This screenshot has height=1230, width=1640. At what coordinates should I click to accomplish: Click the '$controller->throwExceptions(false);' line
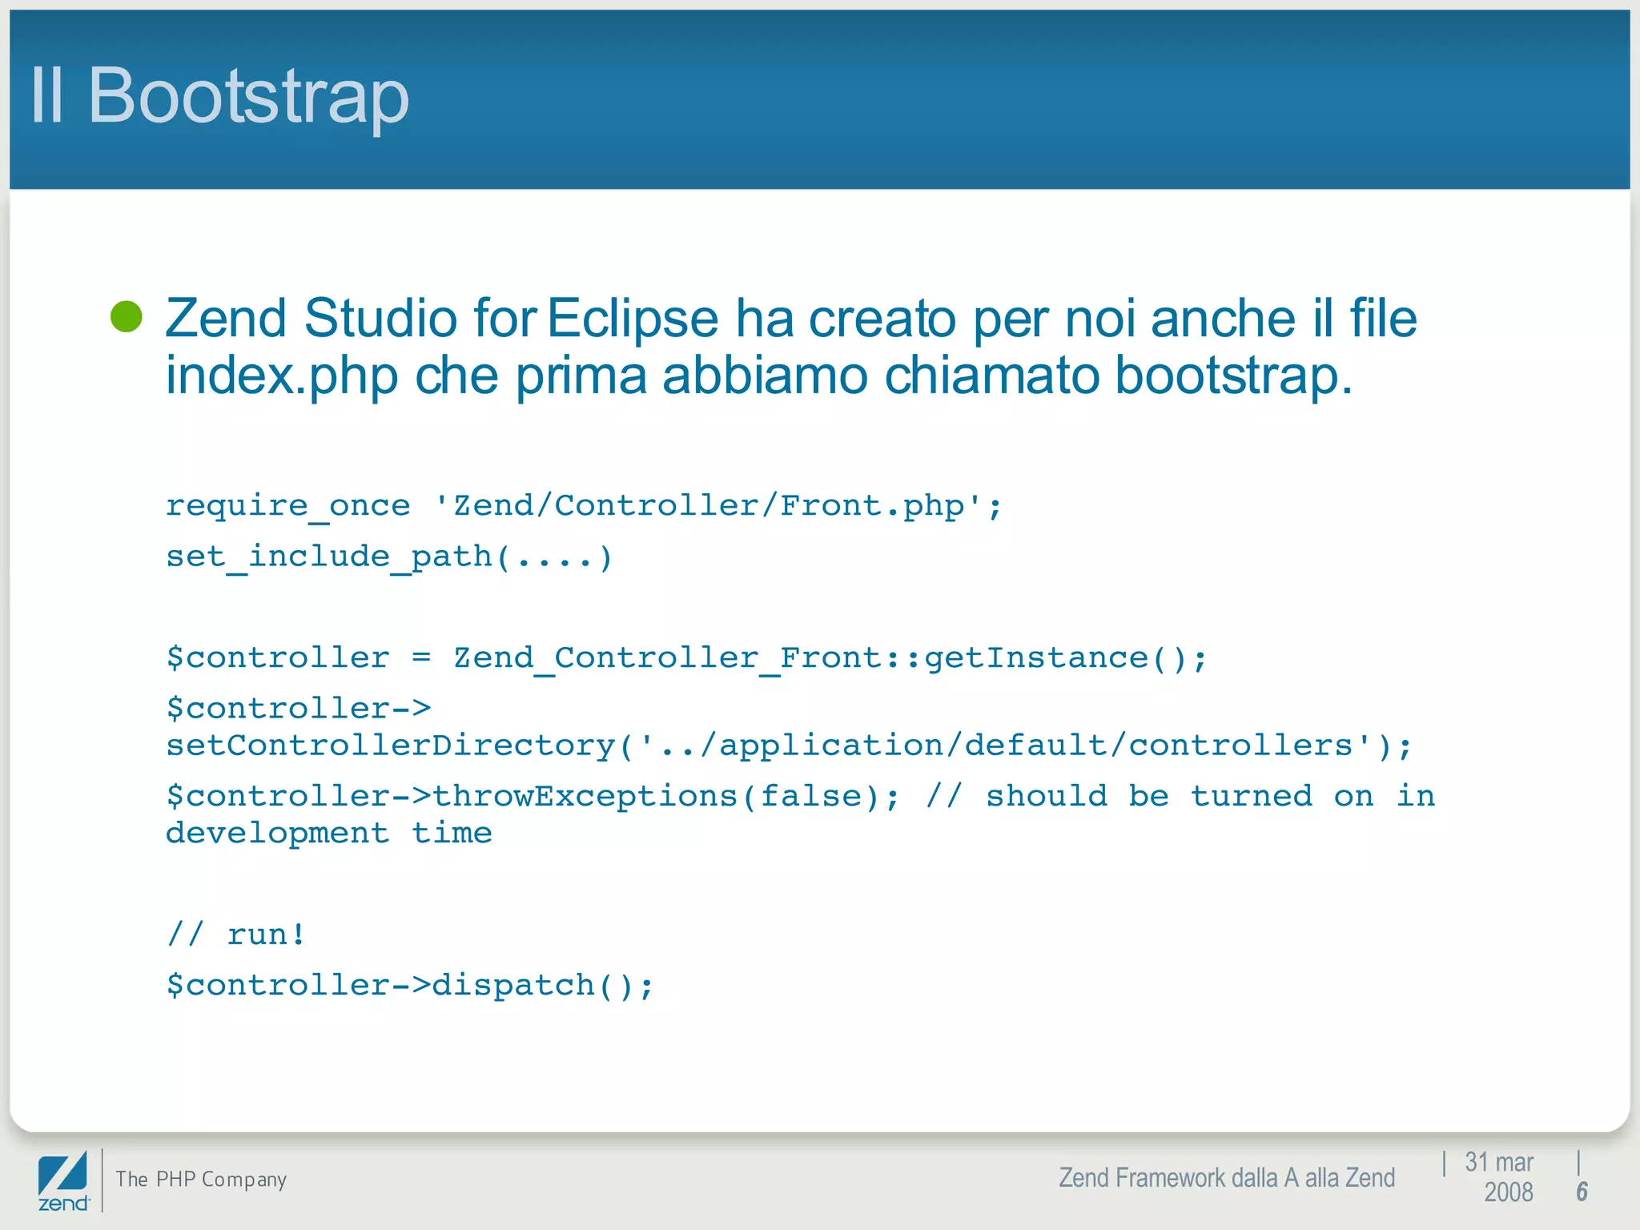click(x=800, y=796)
